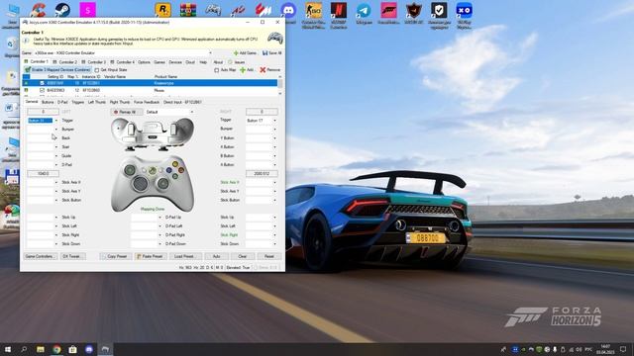This screenshot has width=634, height=356.
Task: Open Discord from the taskbar
Action: pyautogui.click(x=89, y=349)
